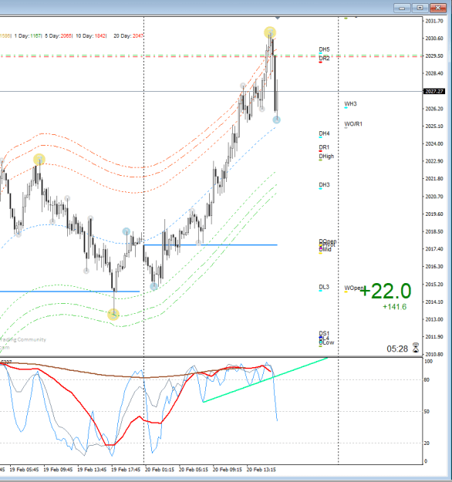This screenshot has width=452, height=482.
Task: Click the green oscillator trendline
Action: (x=265, y=379)
